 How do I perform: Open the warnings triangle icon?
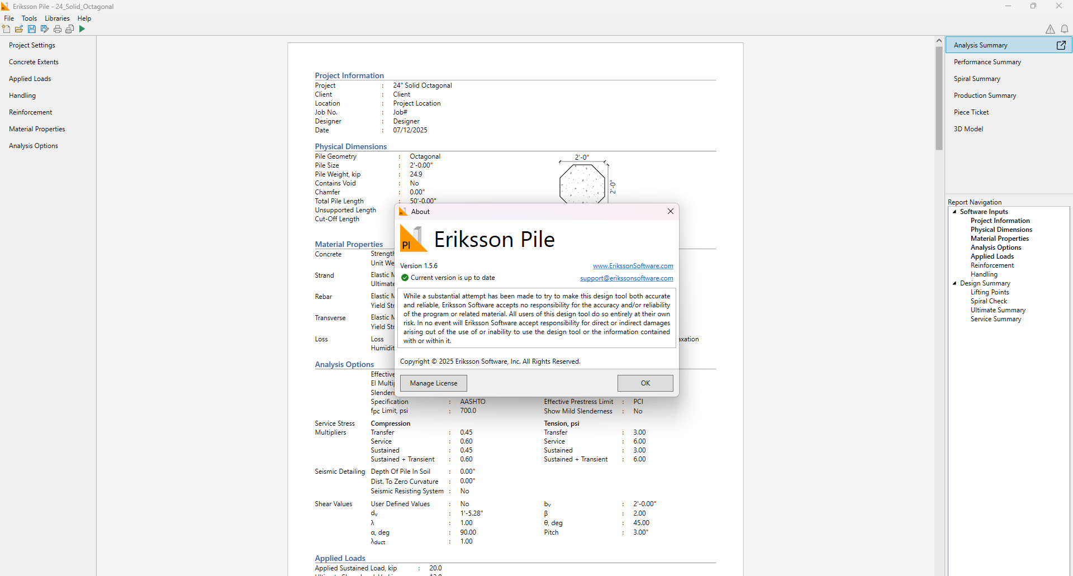1050,29
